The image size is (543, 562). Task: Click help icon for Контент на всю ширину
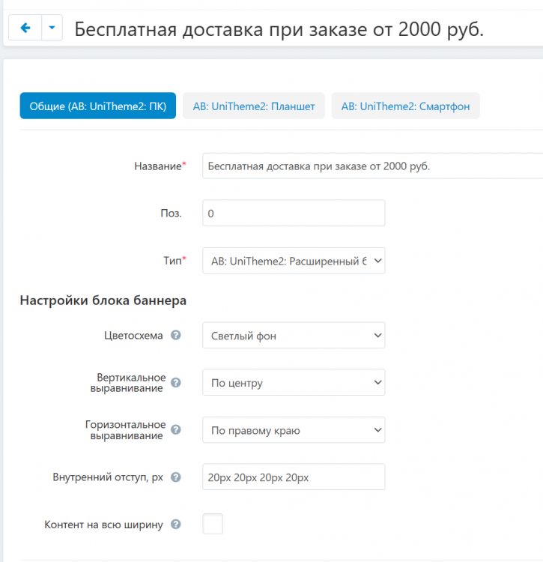click(176, 525)
